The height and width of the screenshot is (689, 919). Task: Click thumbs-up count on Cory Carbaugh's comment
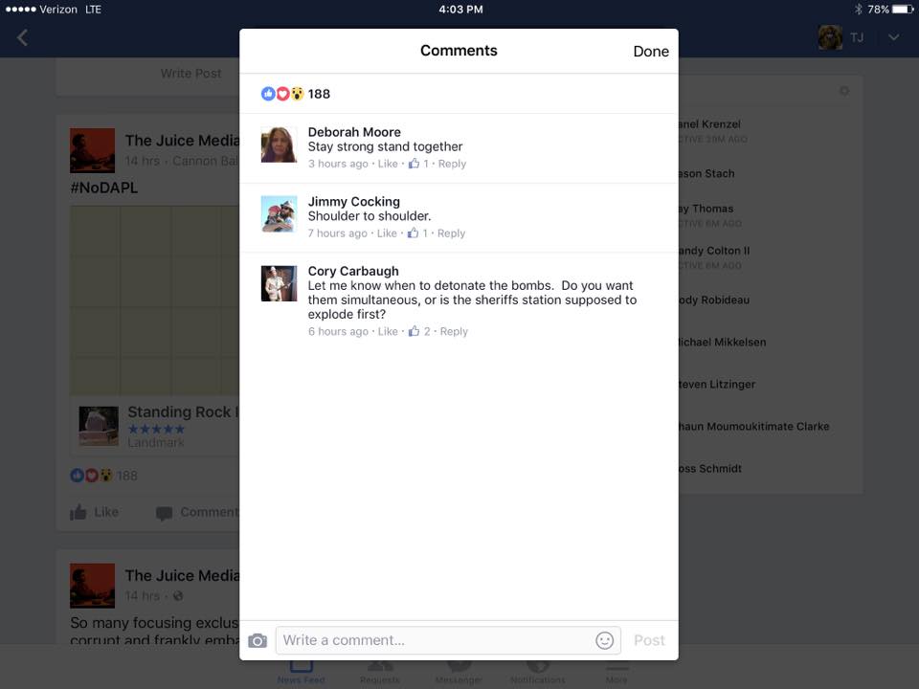427,331
